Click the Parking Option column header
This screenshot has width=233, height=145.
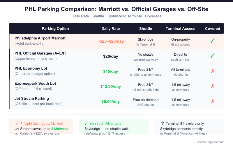55,29
